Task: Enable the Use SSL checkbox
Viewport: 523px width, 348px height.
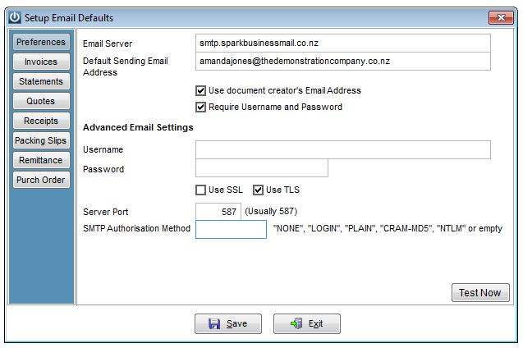Action: (200, 190)
